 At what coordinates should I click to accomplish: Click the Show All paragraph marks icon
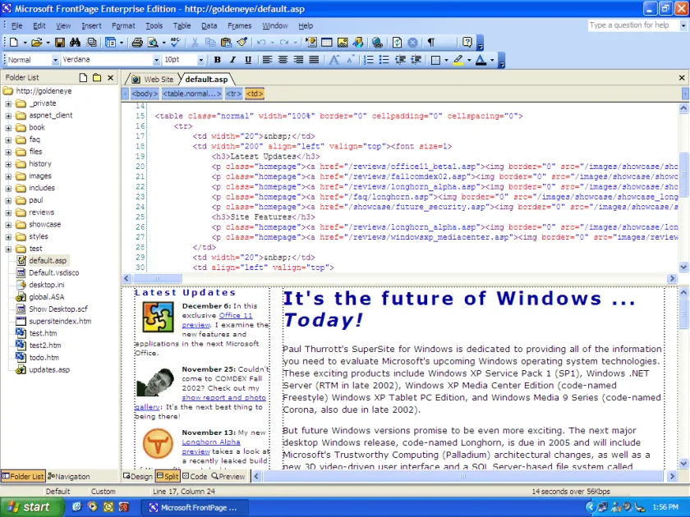click(430, 42)
